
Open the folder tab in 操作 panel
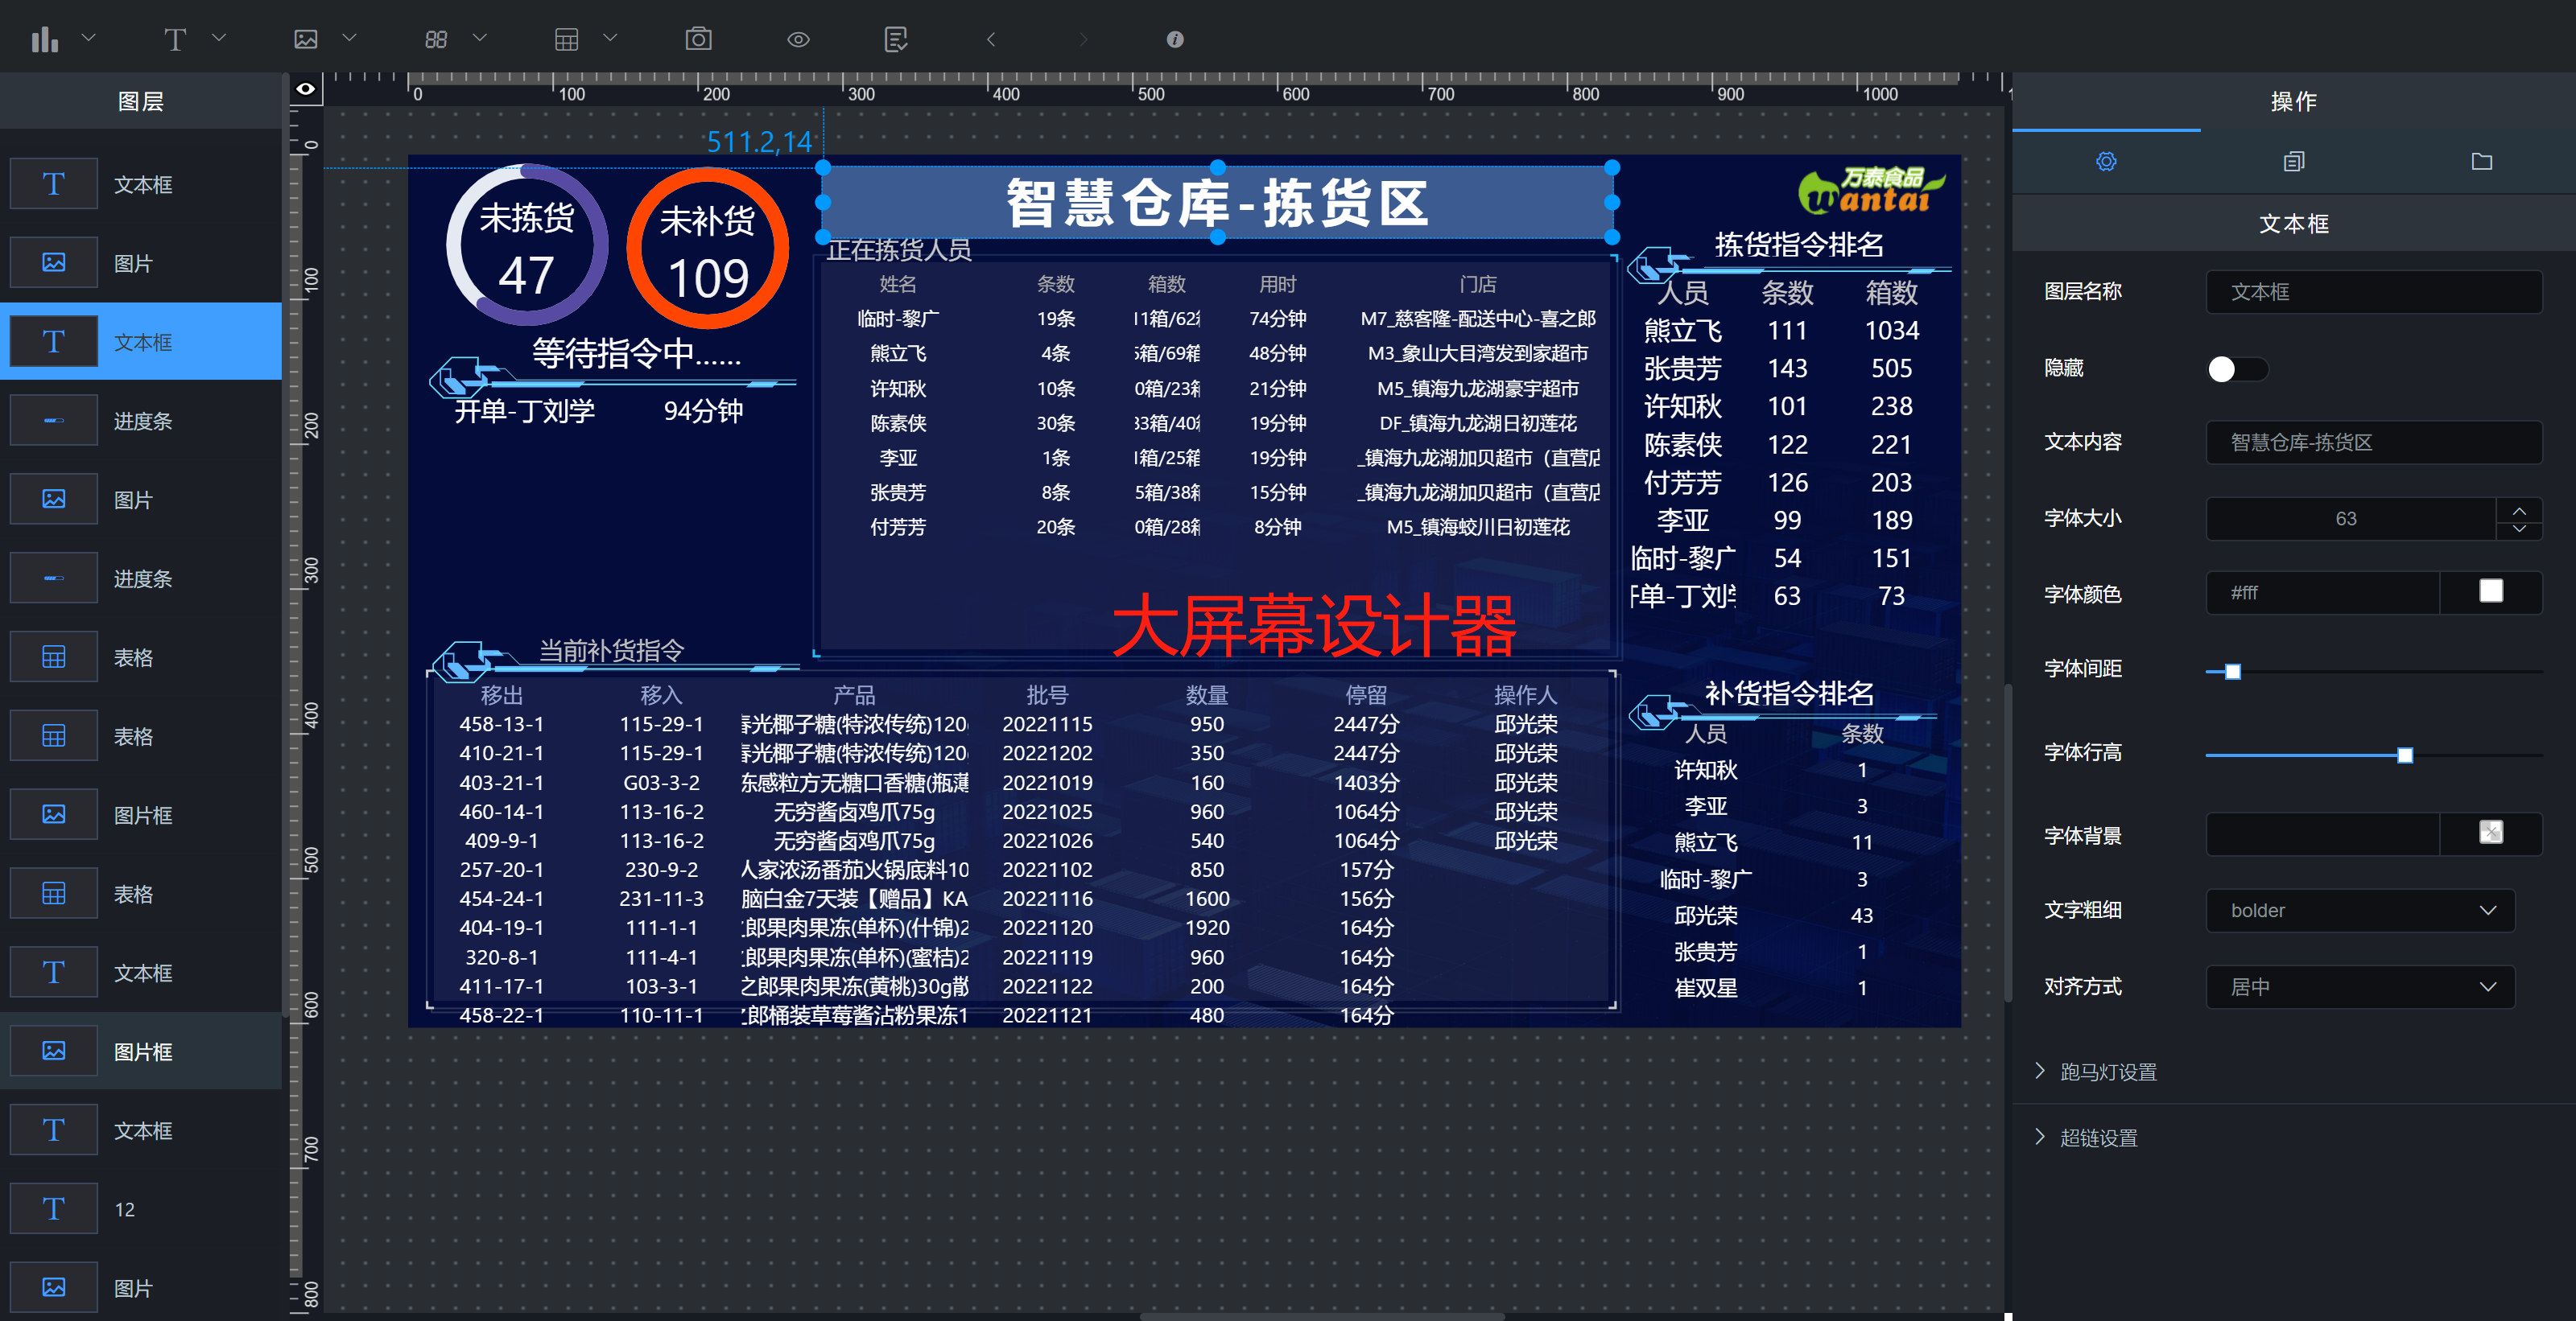tap(2482, 162)
